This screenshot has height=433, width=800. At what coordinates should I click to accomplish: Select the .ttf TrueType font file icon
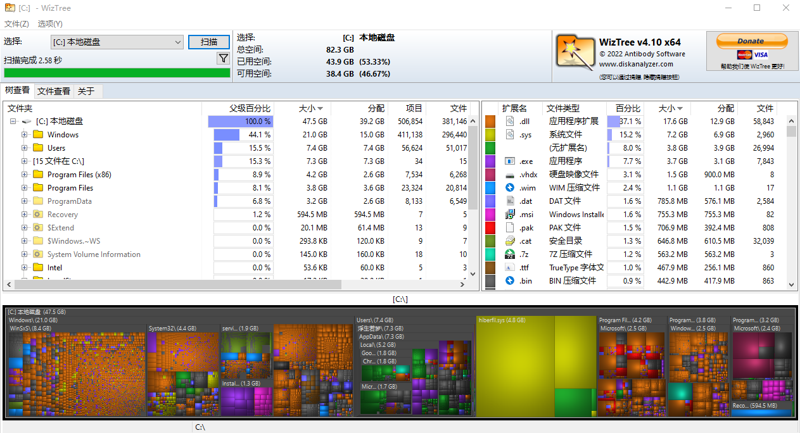coord(509,268)
